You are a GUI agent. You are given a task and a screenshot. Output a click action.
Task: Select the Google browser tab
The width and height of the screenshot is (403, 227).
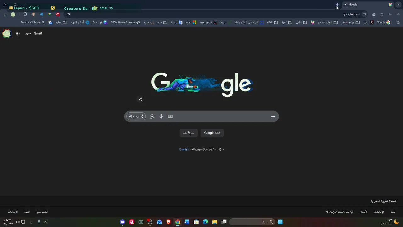click(368, 4)
